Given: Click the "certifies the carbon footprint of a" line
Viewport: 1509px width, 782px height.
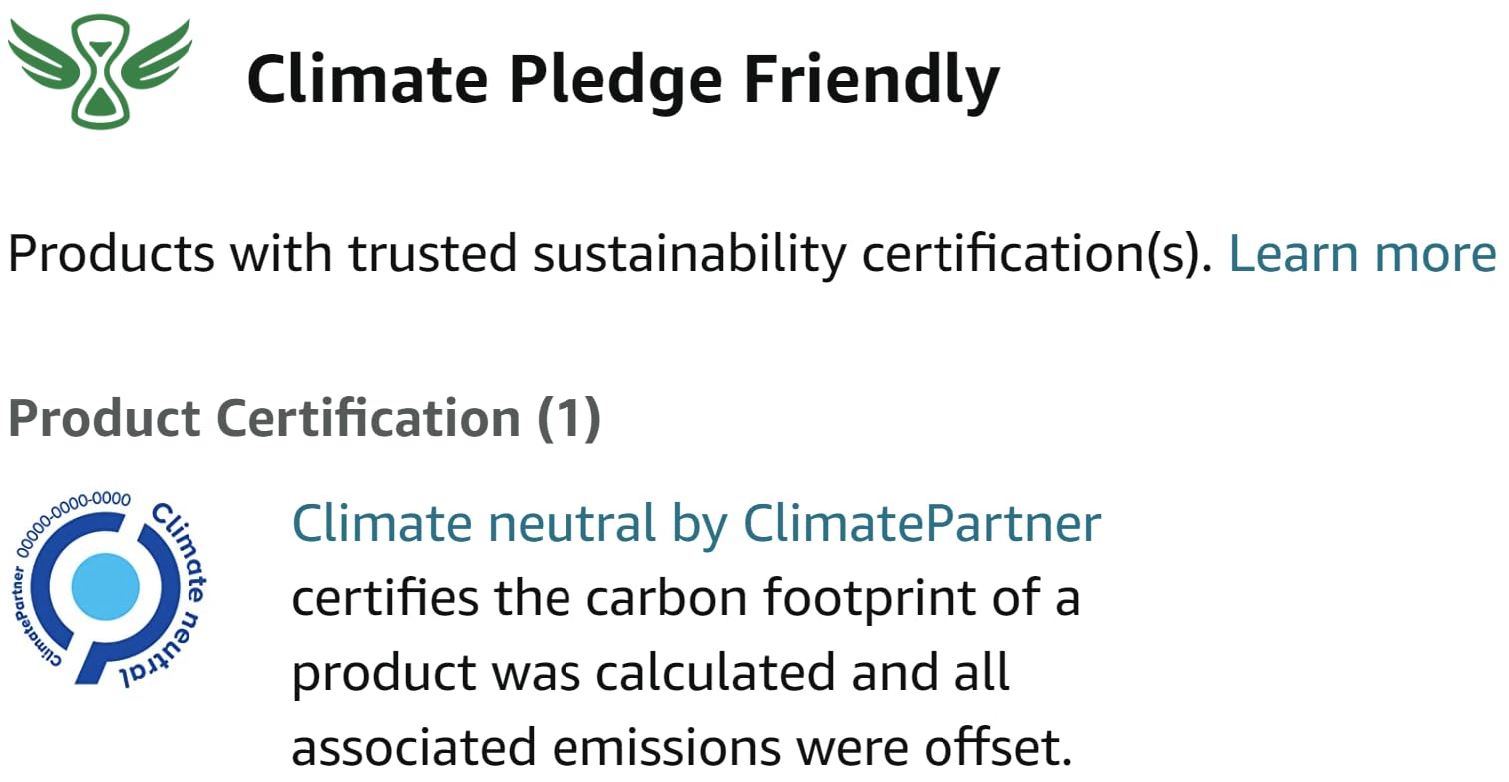Looking at the screenshot, I should (685, 598).
